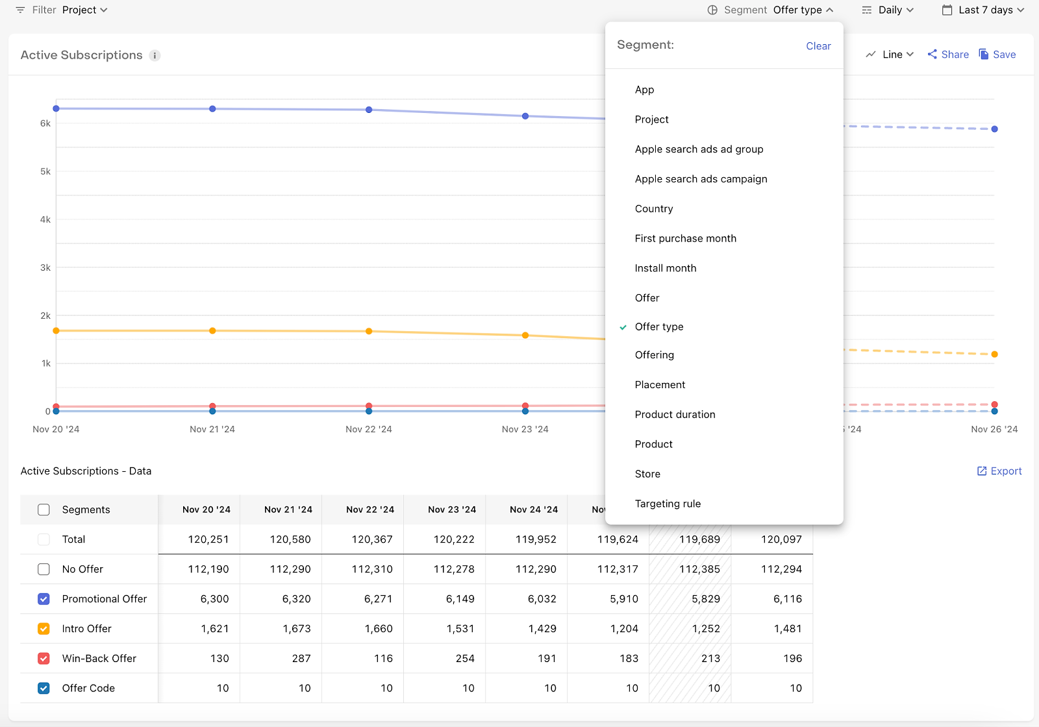Click the Nov 23 '24 column header
The width and height of the screenshot is (1039, 727).
(451, 510)
